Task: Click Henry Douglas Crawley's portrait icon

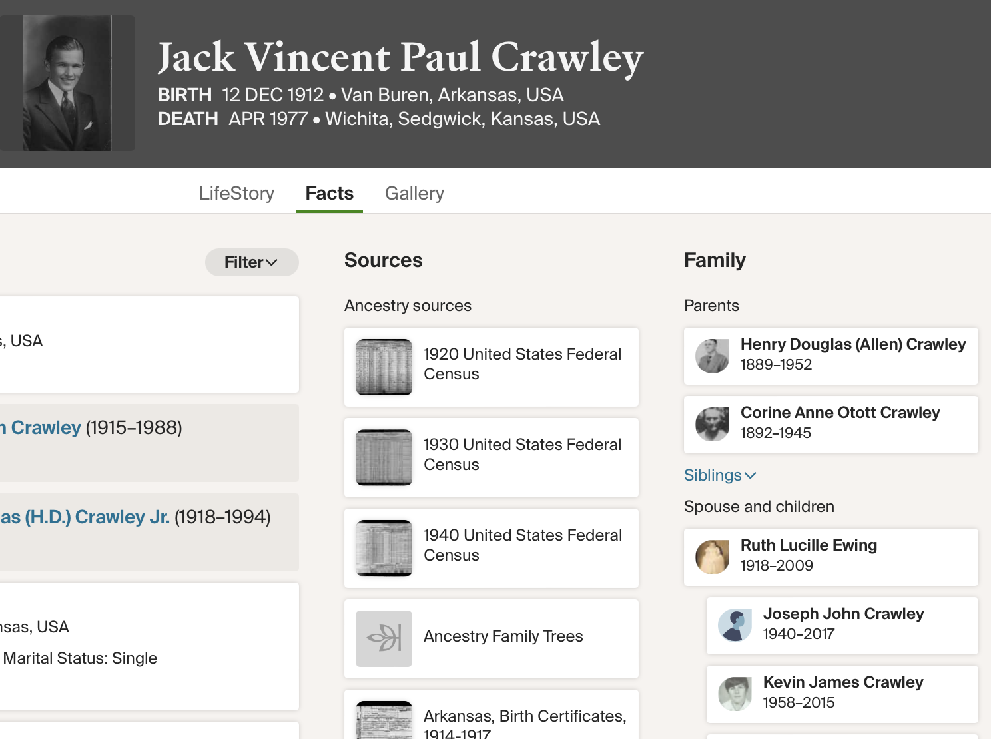Action: 712,356
